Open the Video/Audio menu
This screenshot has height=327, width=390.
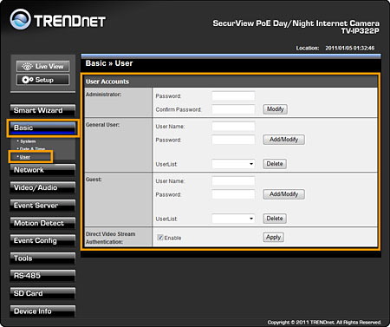[x=42, y=187]
